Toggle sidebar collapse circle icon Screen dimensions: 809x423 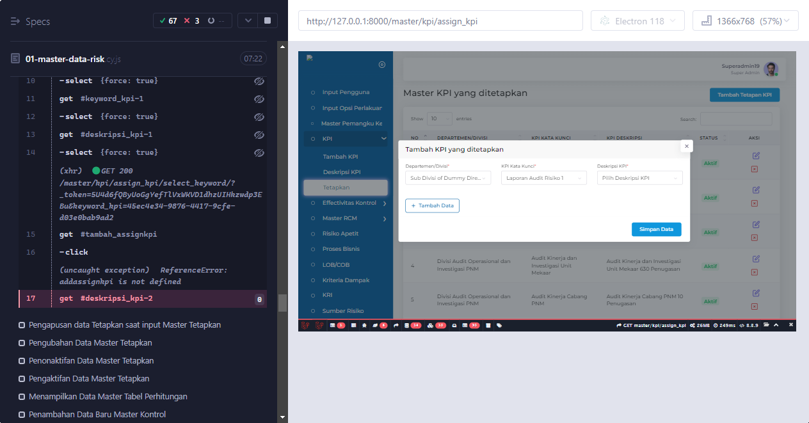point(382,64)
